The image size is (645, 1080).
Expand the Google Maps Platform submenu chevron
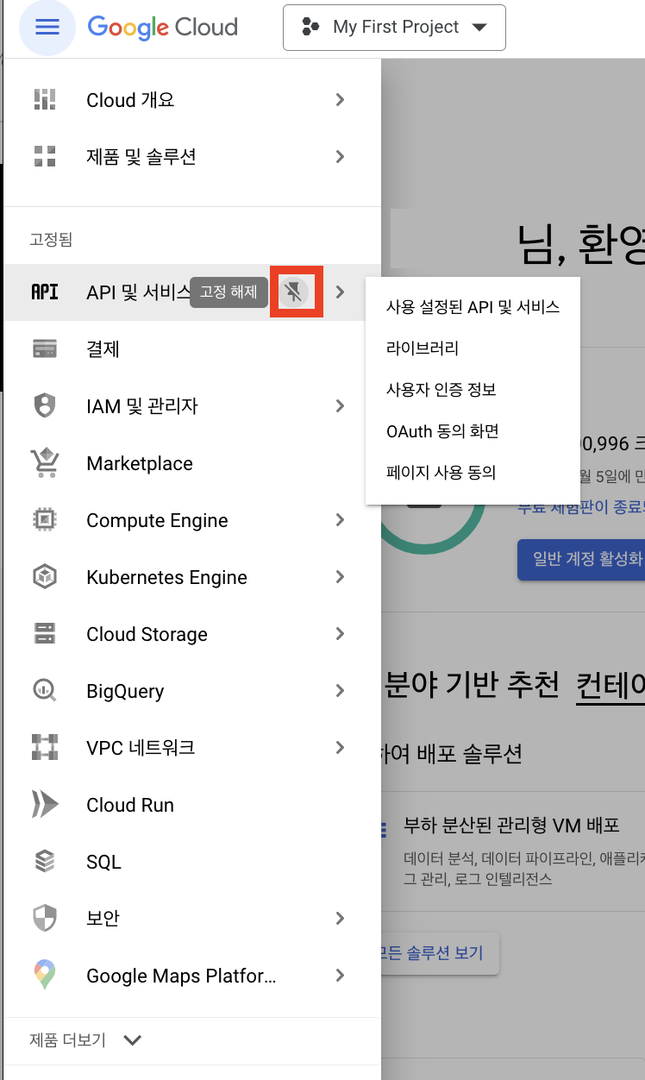340,976
